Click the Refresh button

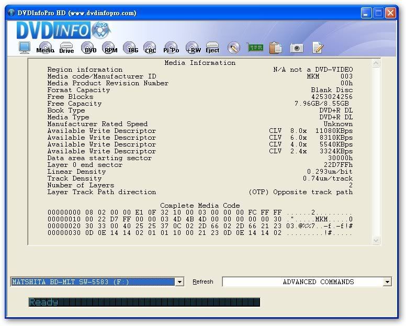pyautogui.click(x=203, y=282)
